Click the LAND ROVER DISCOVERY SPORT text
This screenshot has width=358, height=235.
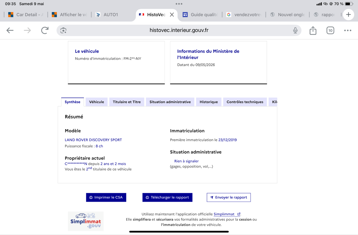coord(93,140)
